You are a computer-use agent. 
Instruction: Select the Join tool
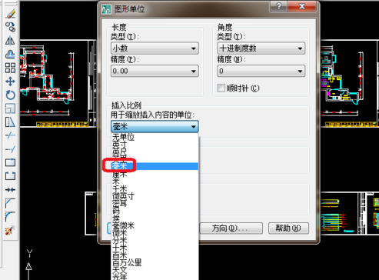pyautogui.click(x=10, y=190)
